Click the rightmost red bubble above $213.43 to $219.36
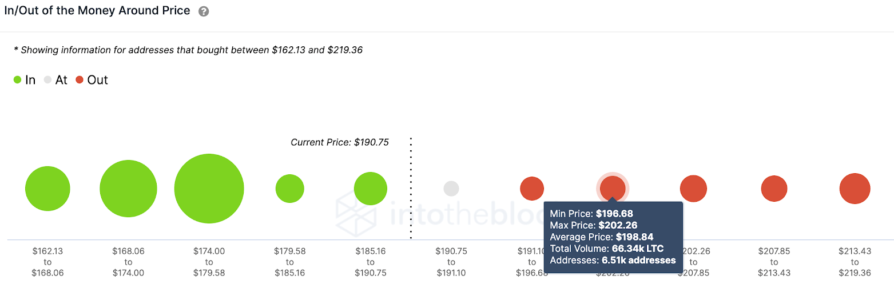The width and height of the screenshot is (894, 284). (855, 189)
